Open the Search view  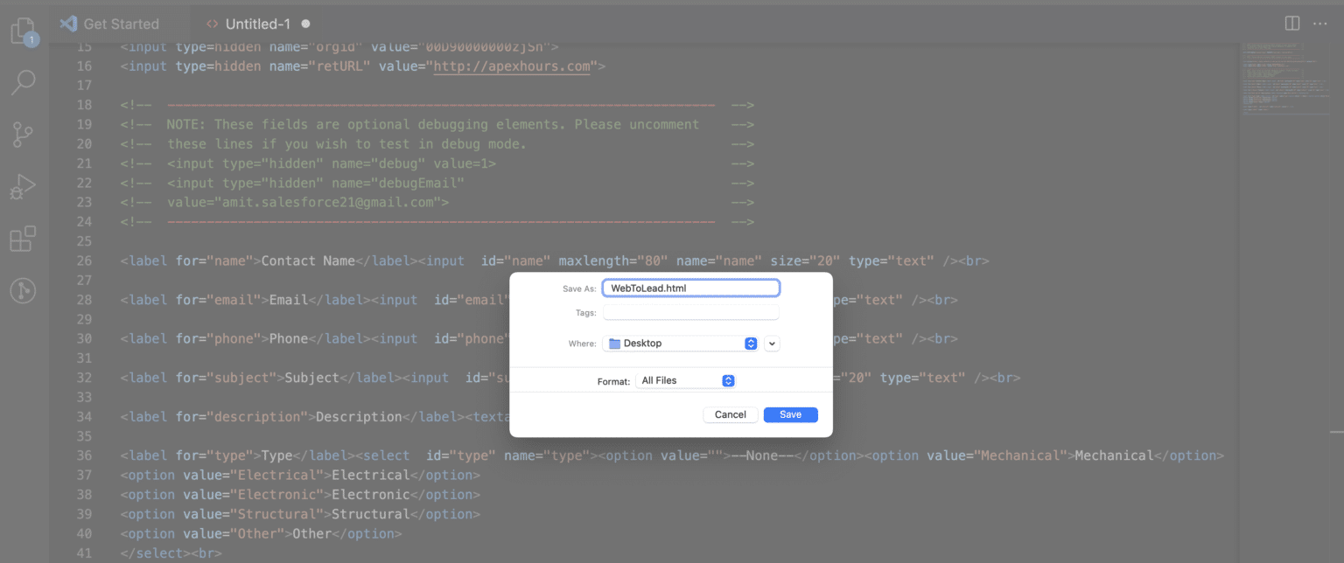[x=22, y=82]
